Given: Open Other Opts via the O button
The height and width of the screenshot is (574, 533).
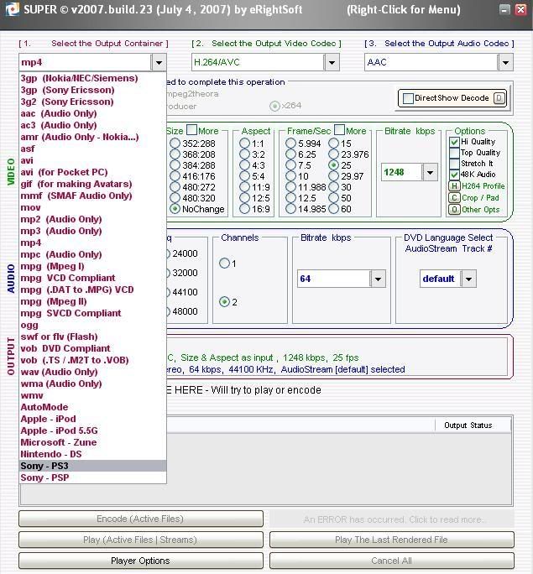Looking at the screenshot, I should tap(454, 210).
